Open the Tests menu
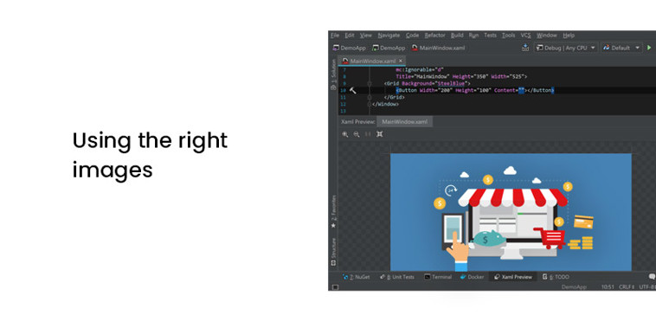 491,35
